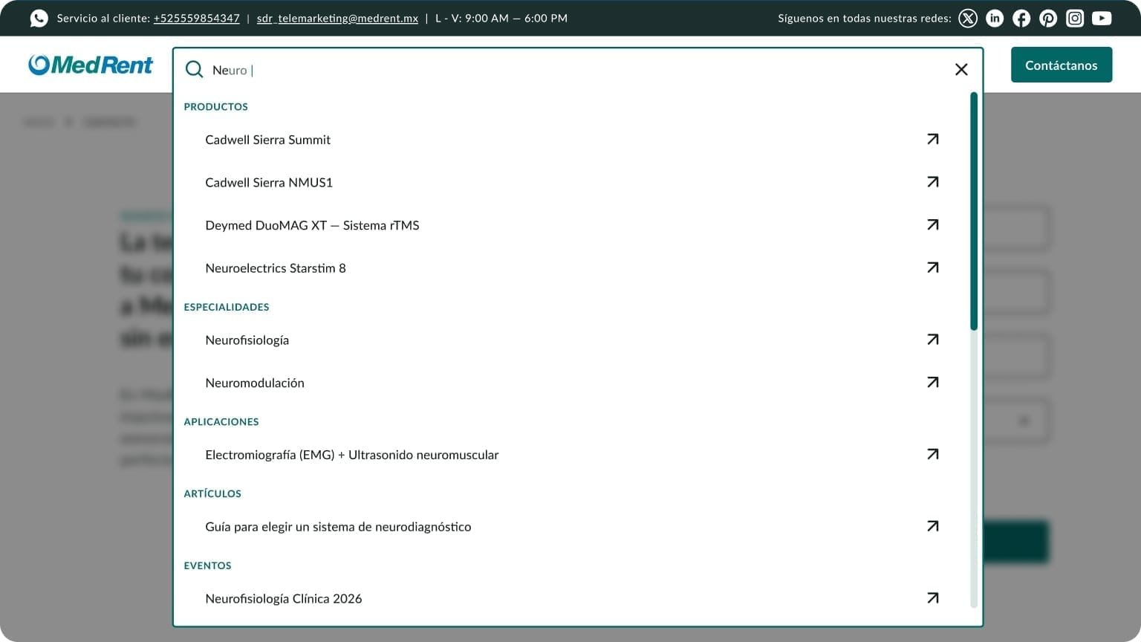This screenshot has height=642, width=1141.
Task: Click the WhatsApp icon in top bar
Action: pos(39,18)
